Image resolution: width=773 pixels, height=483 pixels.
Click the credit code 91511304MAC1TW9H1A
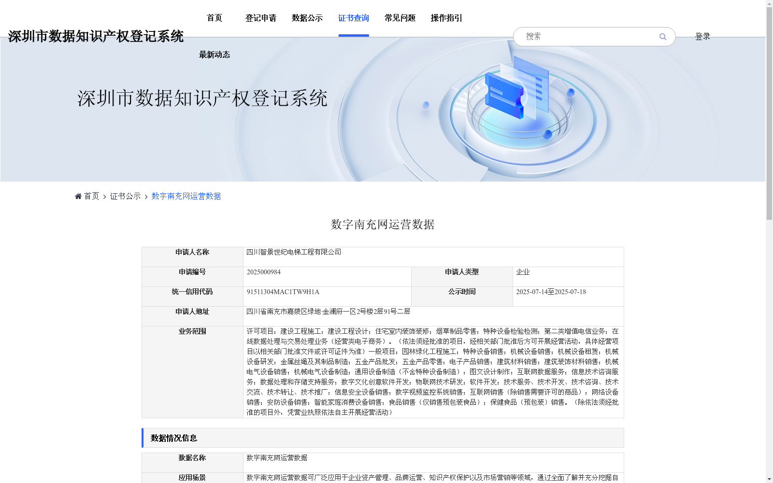(283, 292)
